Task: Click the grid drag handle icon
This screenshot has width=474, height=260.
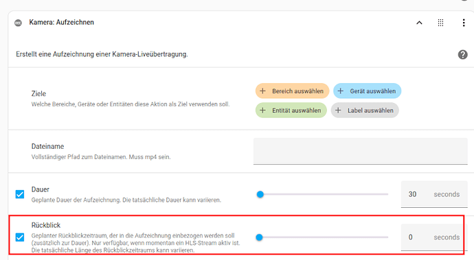Action: pyautogui.click(x=440, y=23)
